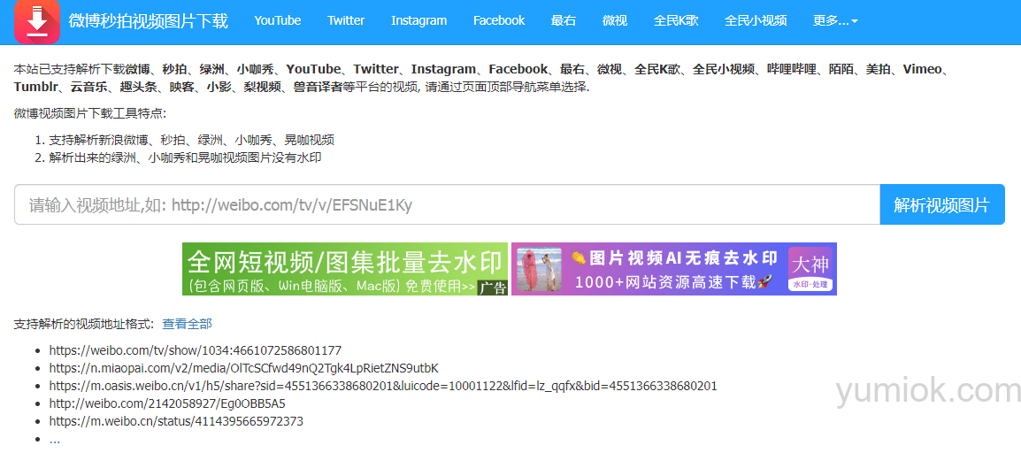Click the 大神 水印处理 badge in purple banner

click(x=810, y=269)
